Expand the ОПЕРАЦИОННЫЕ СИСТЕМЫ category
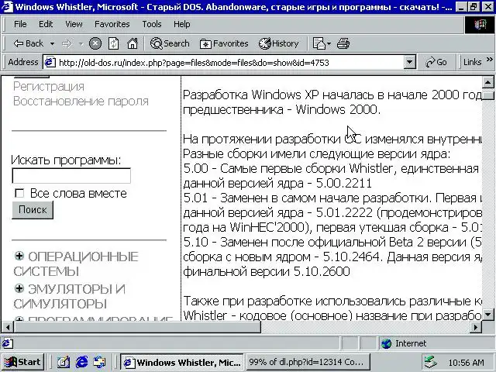 (19, 256)
